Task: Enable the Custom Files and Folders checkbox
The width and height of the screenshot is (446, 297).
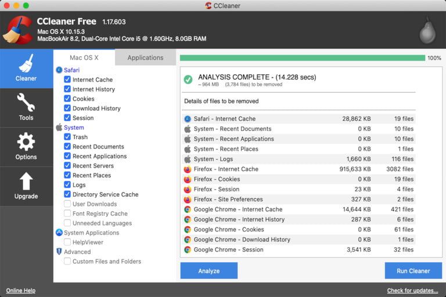Action: point(67,261)
